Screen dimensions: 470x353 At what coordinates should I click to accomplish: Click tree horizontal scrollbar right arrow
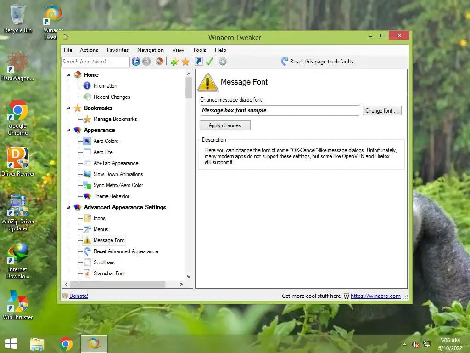coord(181,284)
